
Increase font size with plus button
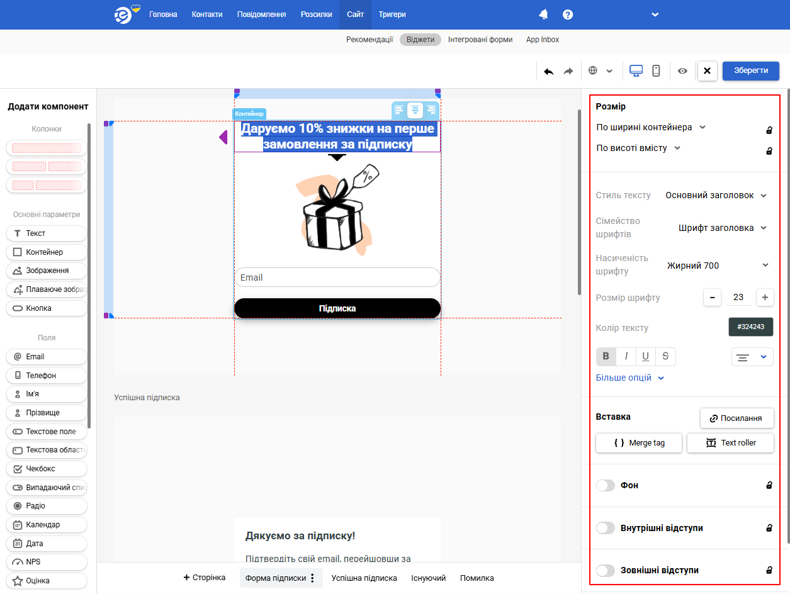765,298
